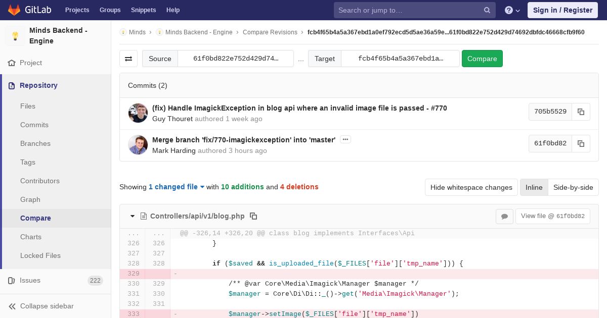
Task: Click the Project home icon in sidebar
Action: [12, 63]
